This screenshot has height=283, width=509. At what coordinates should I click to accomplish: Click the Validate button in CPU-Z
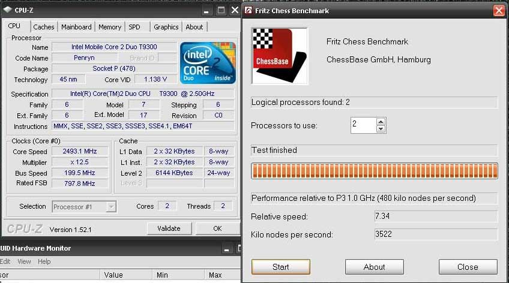(169, 228)
